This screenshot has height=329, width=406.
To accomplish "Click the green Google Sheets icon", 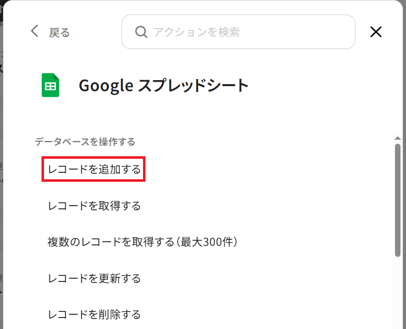I will (x=50, y=85).
